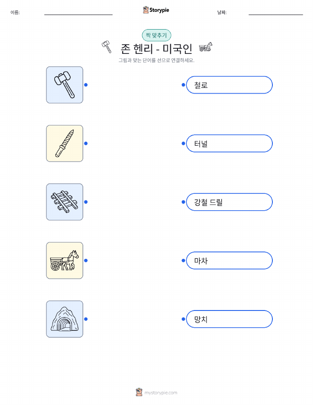Select the word box 마차
This screenshot has width=313, height=405.
pos(229,261)
